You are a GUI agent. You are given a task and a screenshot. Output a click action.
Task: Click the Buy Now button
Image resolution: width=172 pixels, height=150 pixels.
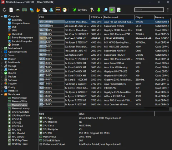click(x=80, y=10)
